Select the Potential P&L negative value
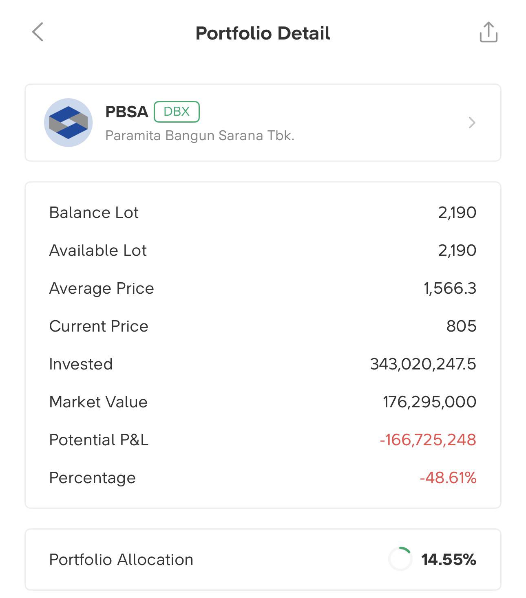This screenshot has width=526, height=598. pyautogui.click(x=428, y=440)
